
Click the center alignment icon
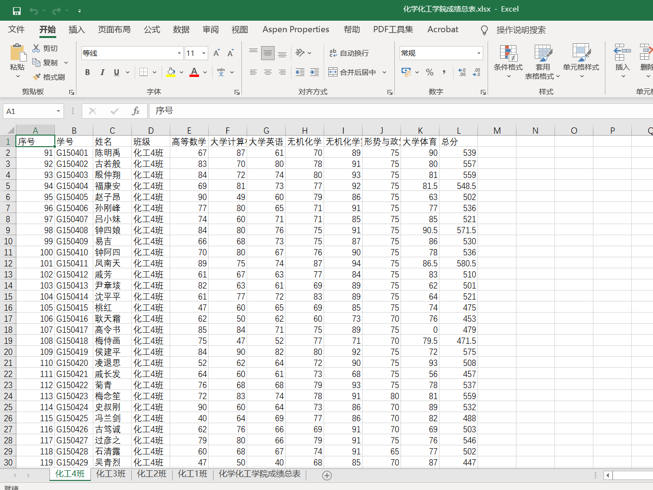coord(267,72)
